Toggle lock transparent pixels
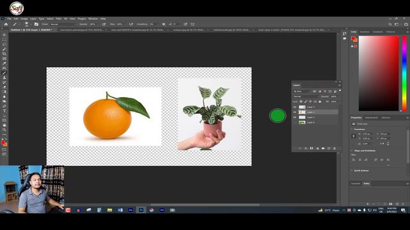Screen dimensions: 410x230 pos(301,102)
